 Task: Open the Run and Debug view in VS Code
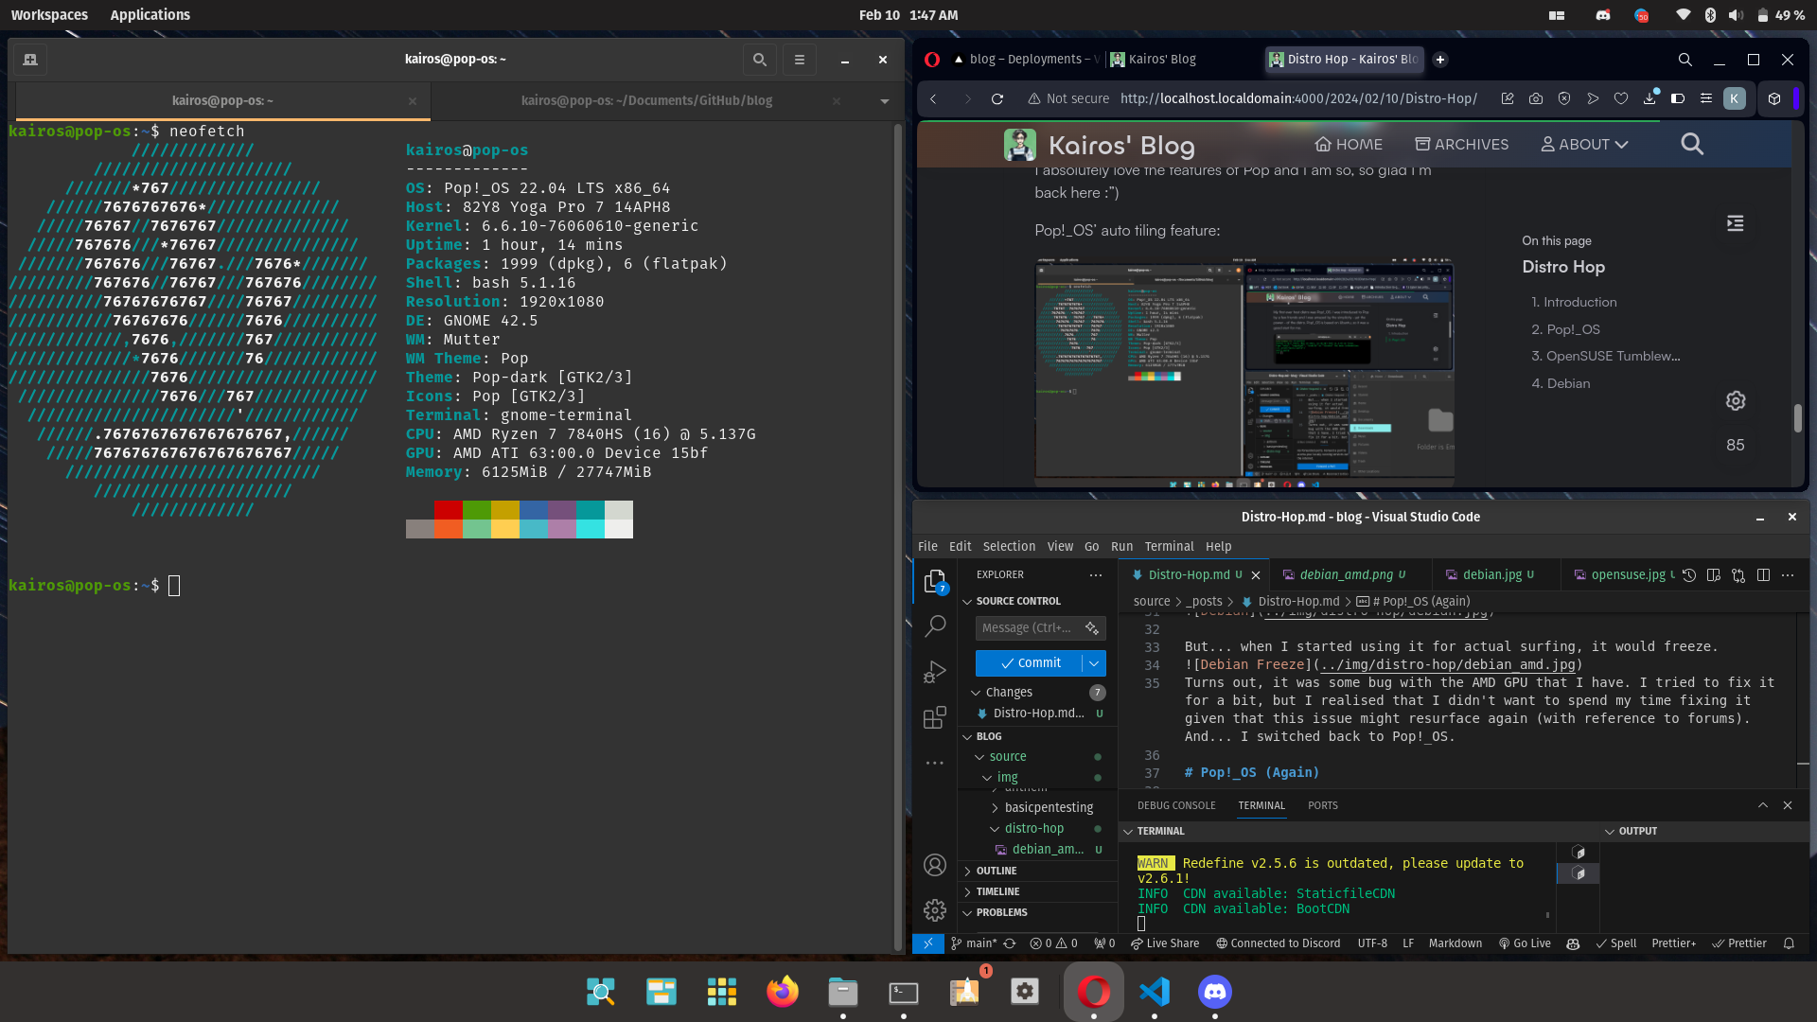(935, 672)
